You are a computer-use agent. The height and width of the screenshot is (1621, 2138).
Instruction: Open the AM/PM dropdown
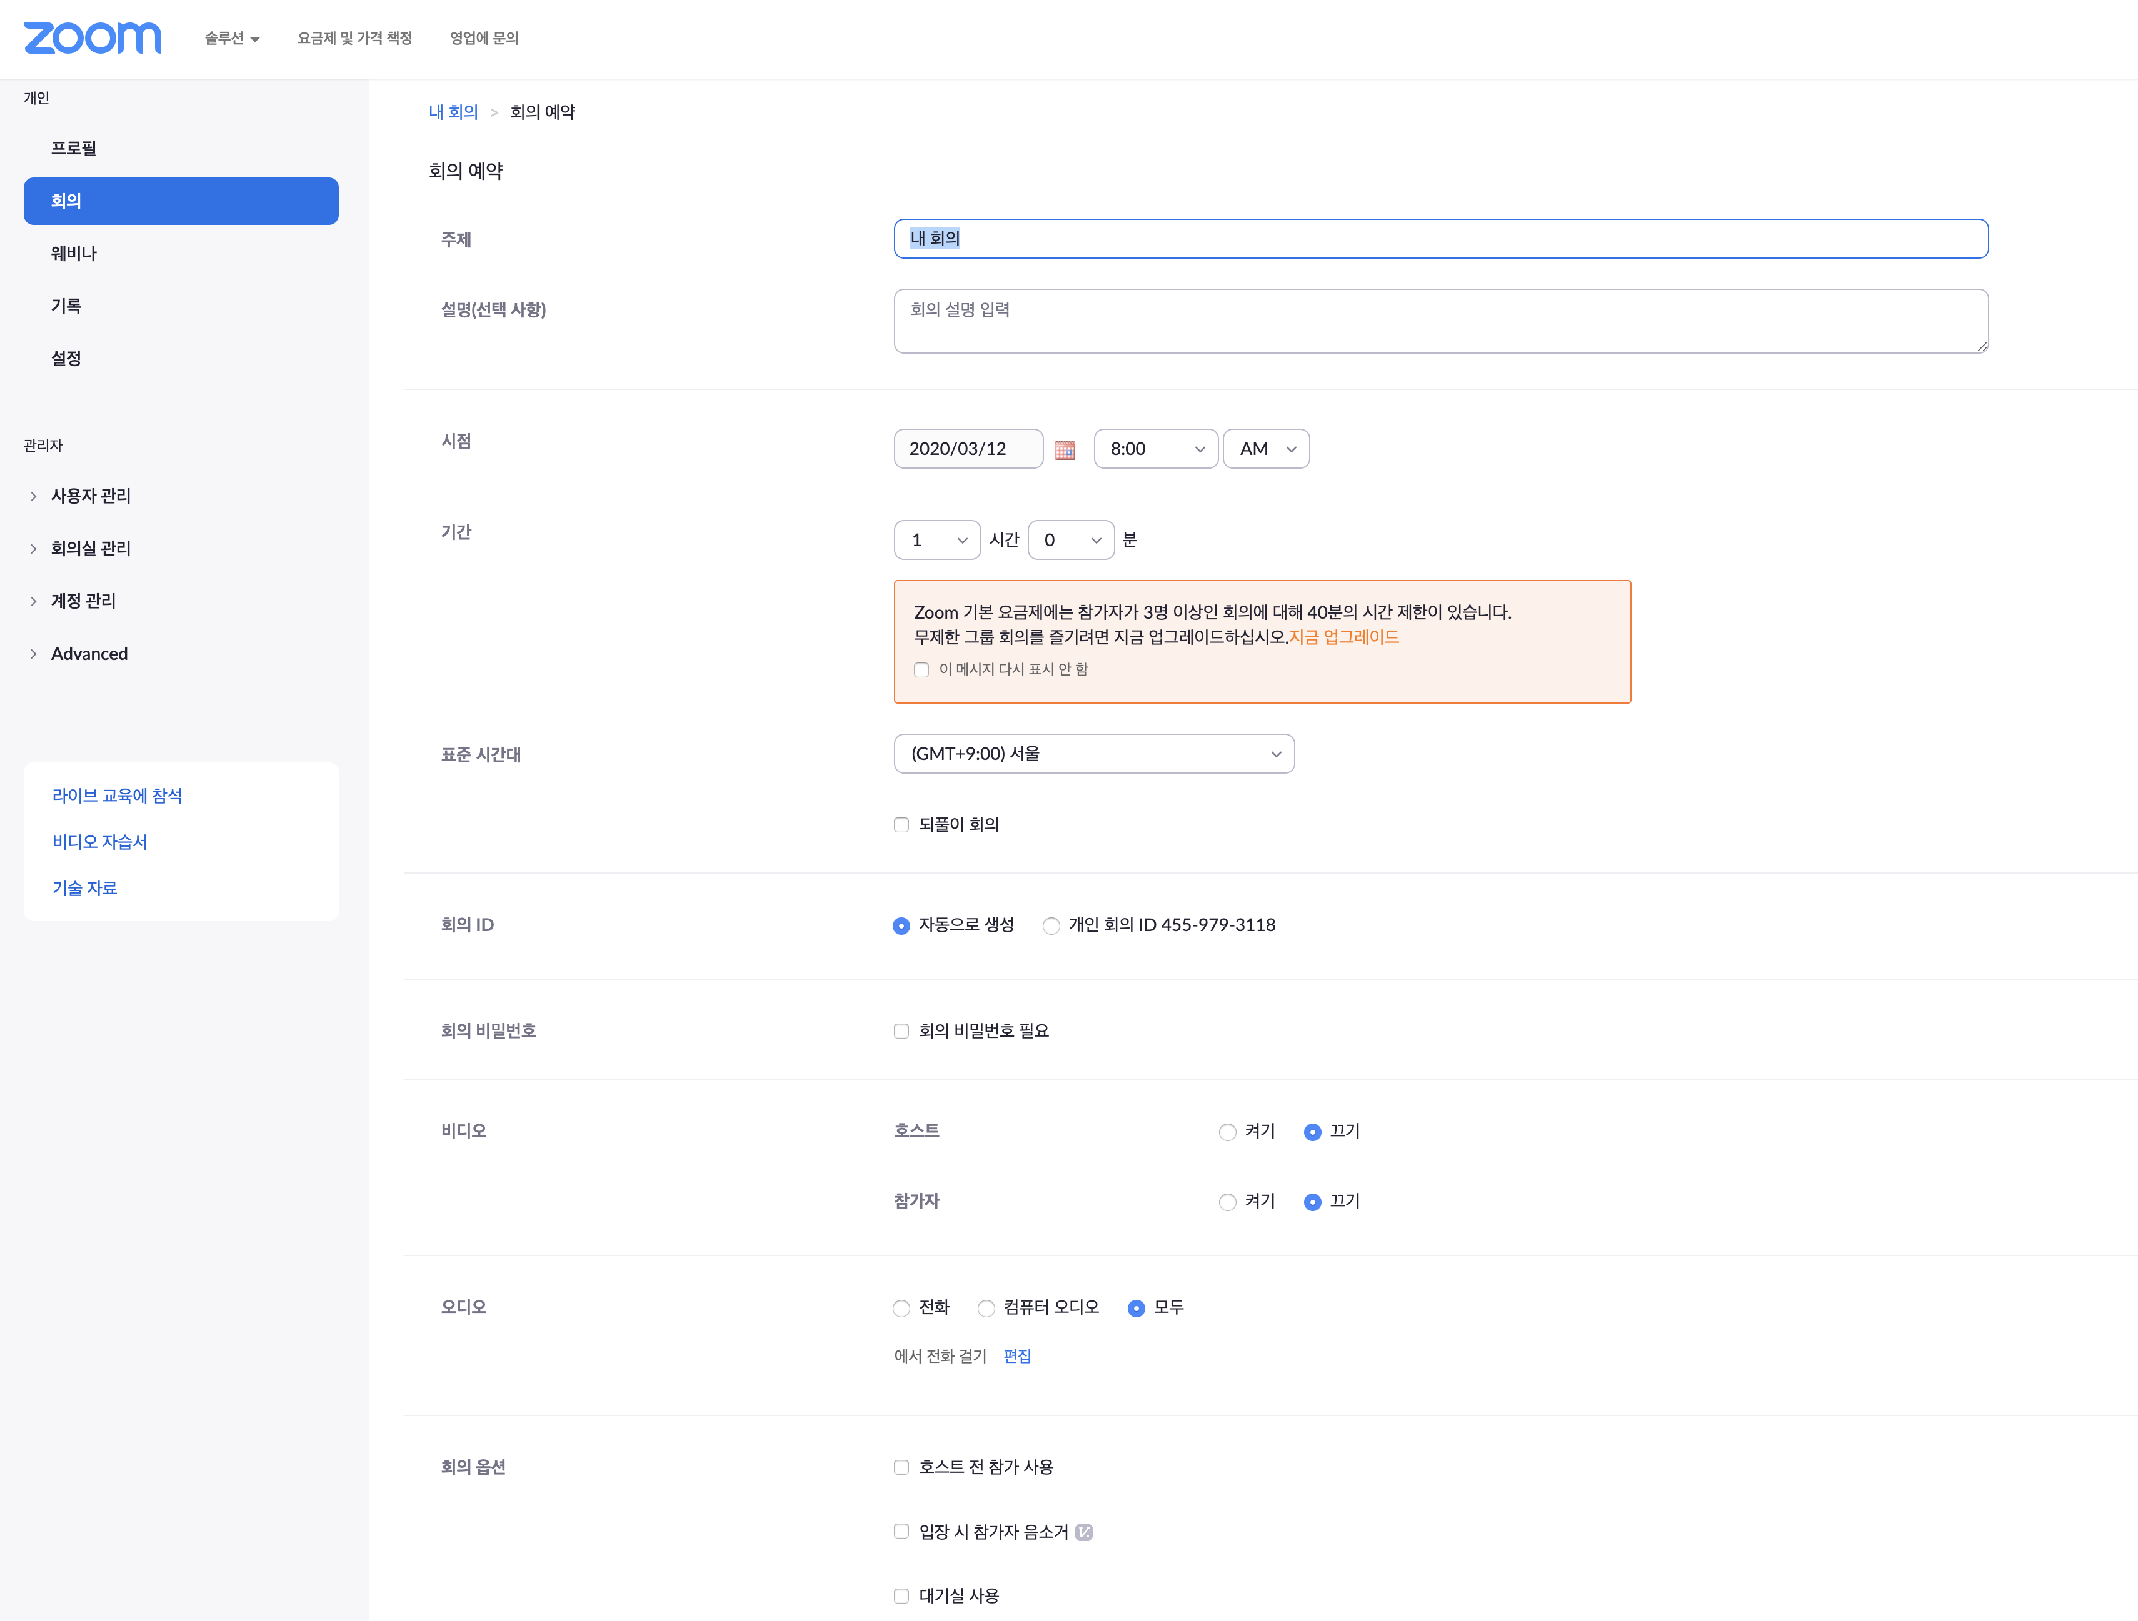1265,449
